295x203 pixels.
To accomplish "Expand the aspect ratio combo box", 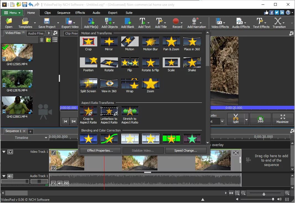I will (222, 121).
